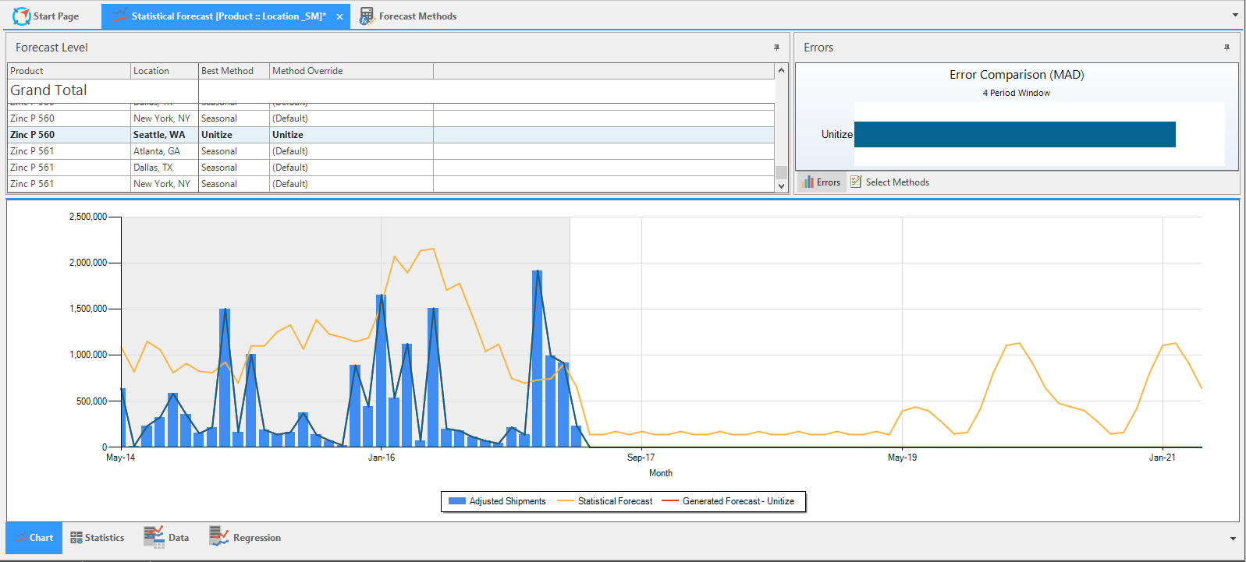Image resolution: width=1246 pixels, height=562 pixels.
Task: Click Seasonal Best Method for Dallas row
Action: [234, 168]
